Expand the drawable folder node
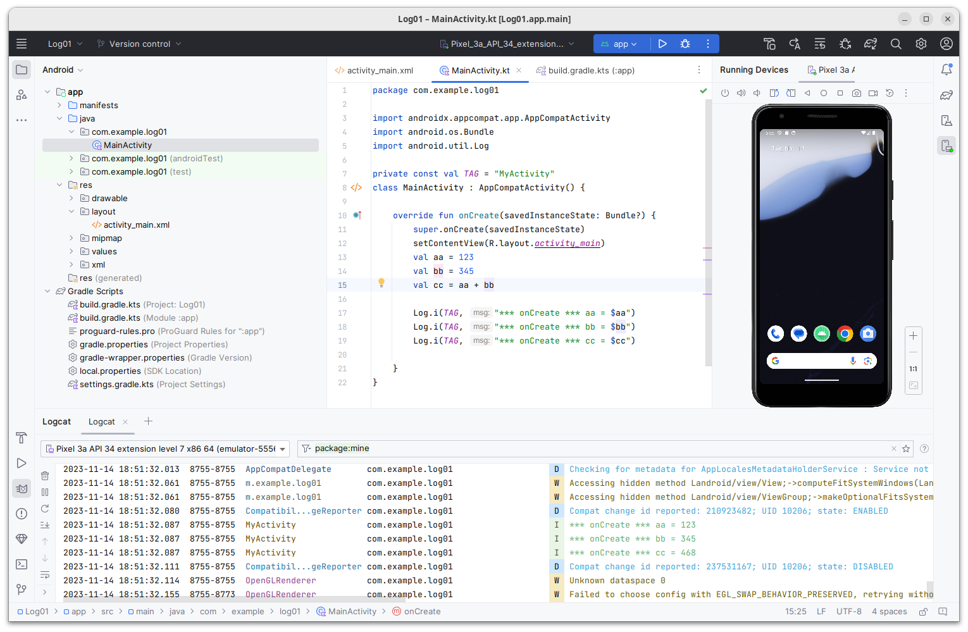Screen dimensions: 968x632 pos(71,198)
